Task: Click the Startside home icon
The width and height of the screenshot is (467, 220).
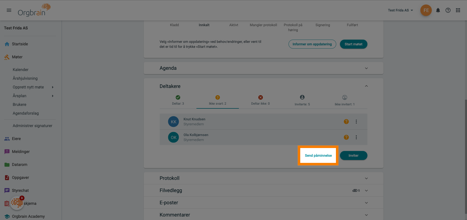Action: 7,44
